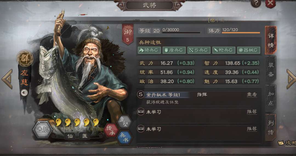Select the S-rank skill icon

click(140, 95)
